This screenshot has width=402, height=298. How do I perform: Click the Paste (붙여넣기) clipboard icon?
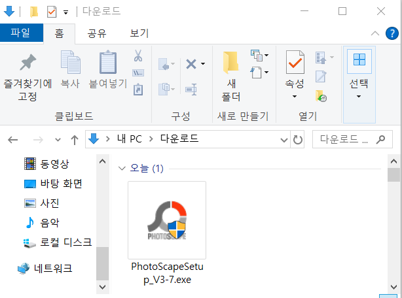pos(108,62)
